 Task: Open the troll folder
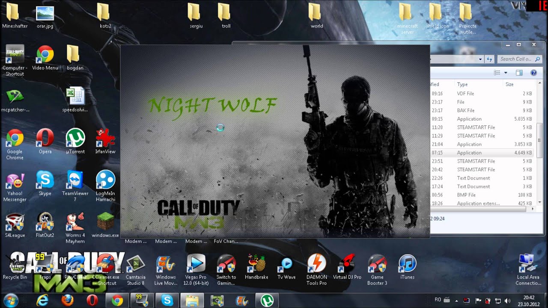(226, 16)
